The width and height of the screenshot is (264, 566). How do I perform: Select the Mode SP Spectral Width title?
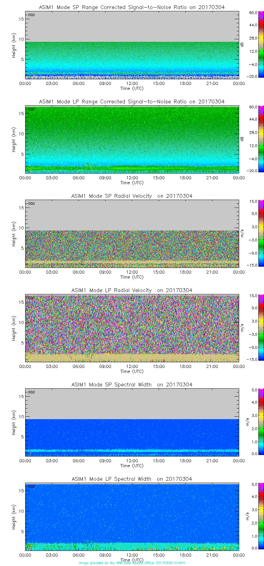tap(132, 385)
